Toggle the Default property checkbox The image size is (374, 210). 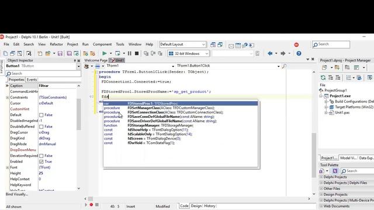(x=41, y=115)
